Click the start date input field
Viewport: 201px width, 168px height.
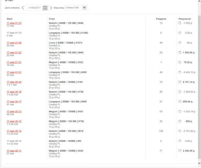pyautogui.click(x=34, y=8)
